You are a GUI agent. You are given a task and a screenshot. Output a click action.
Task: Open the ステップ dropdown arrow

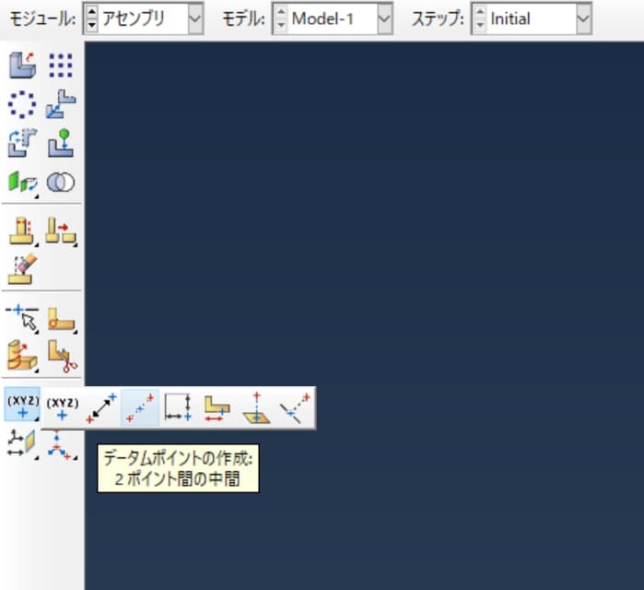point(583,18)
